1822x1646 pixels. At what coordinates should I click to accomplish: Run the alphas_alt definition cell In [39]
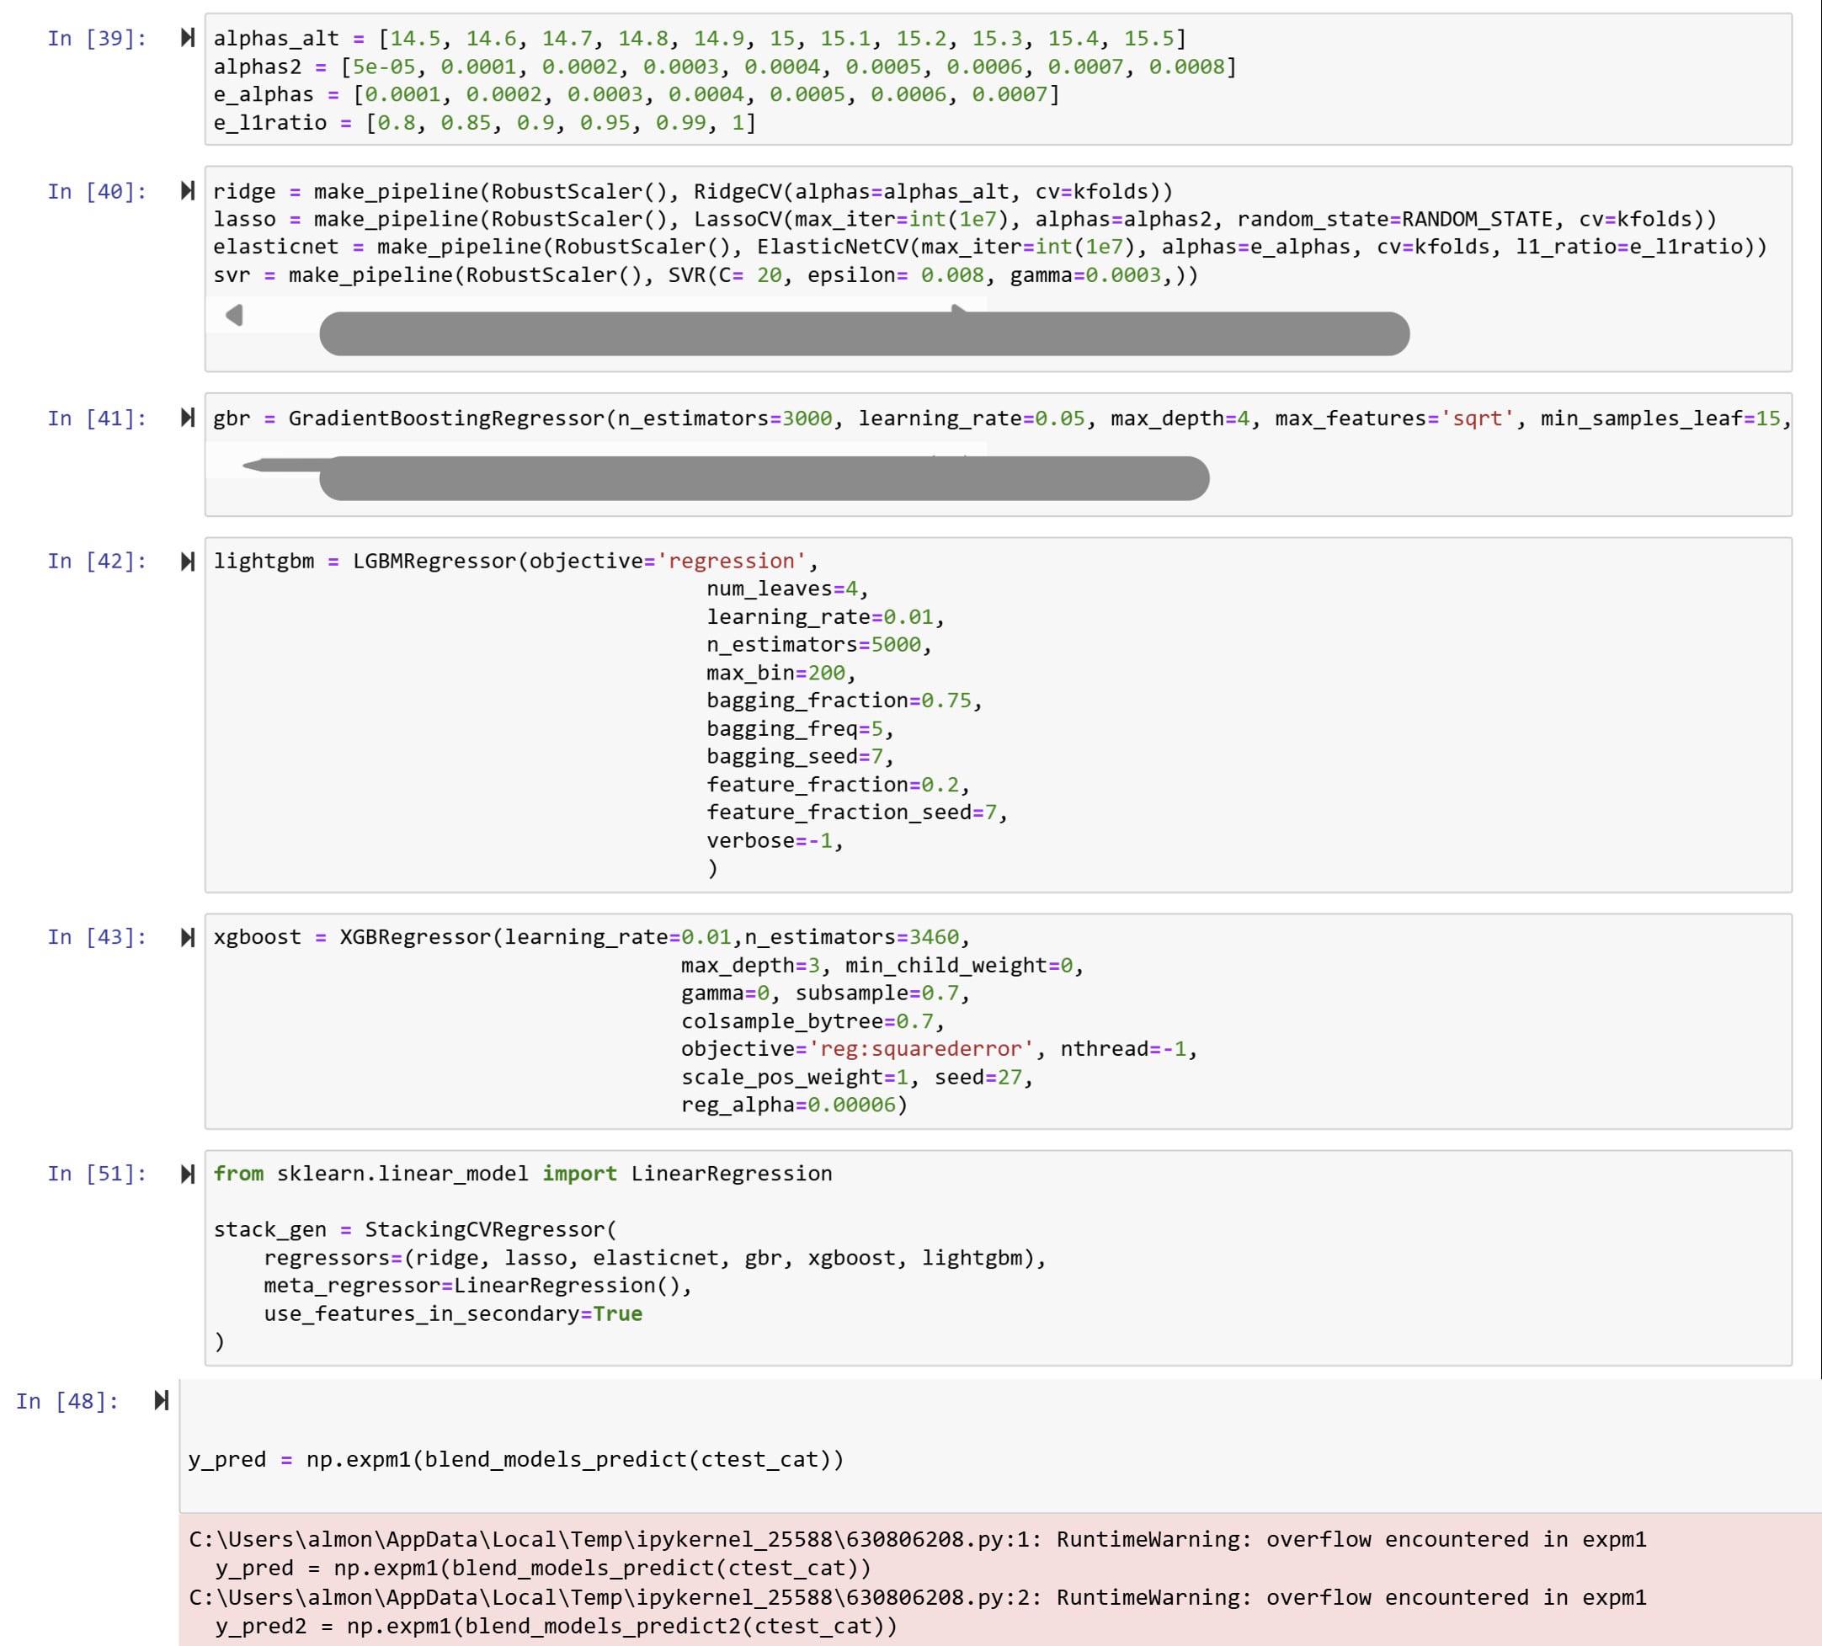pyautogui.click(x=187, y=39)
